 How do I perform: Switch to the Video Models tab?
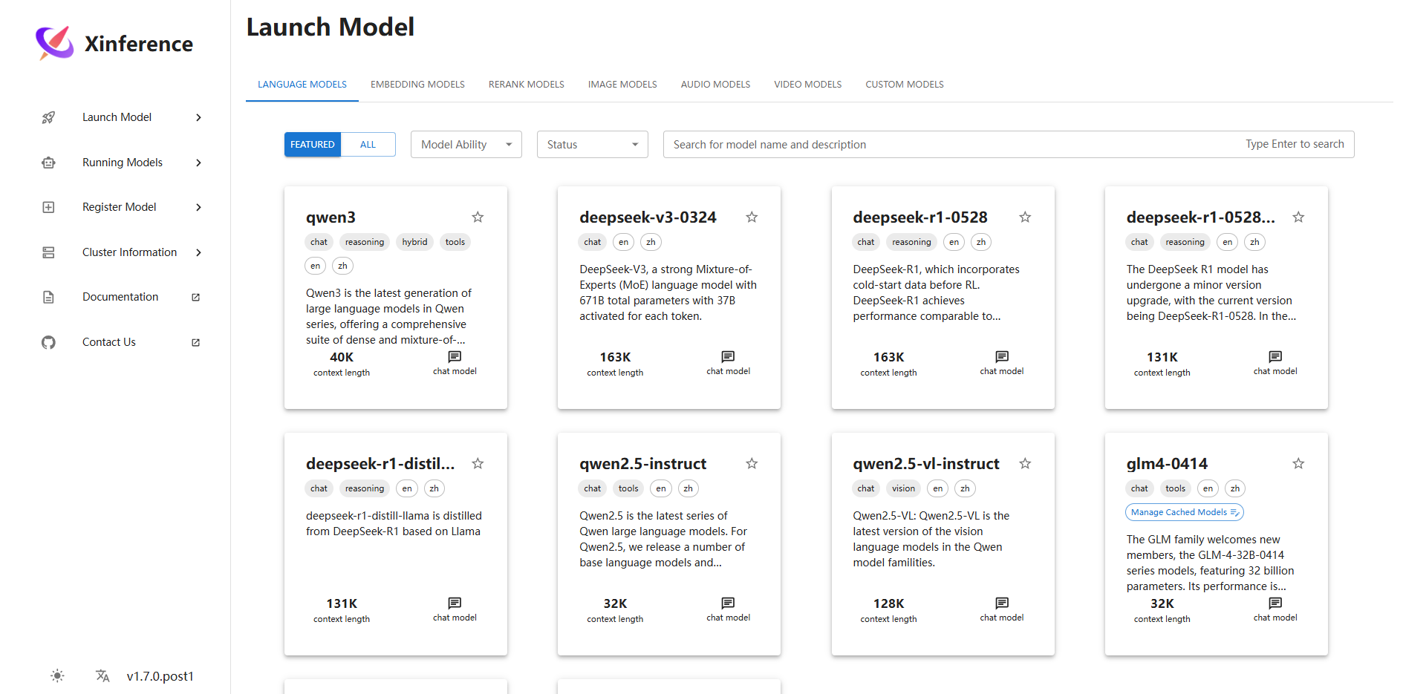807,85
